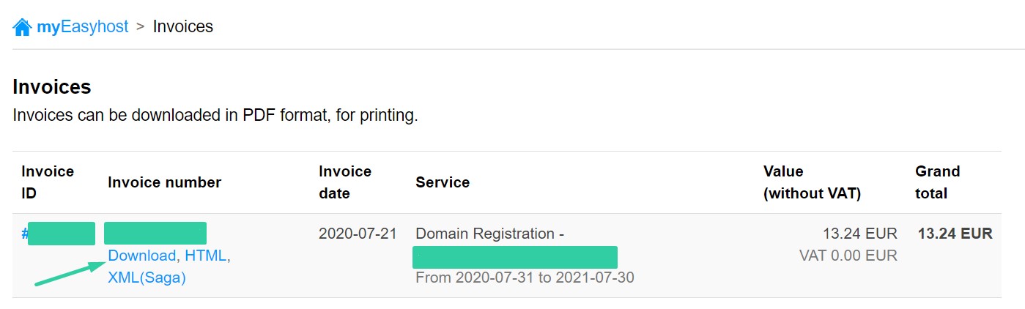Click the Service column header
The height and width of the screenshot is (309, 1025).
(443, 182)
